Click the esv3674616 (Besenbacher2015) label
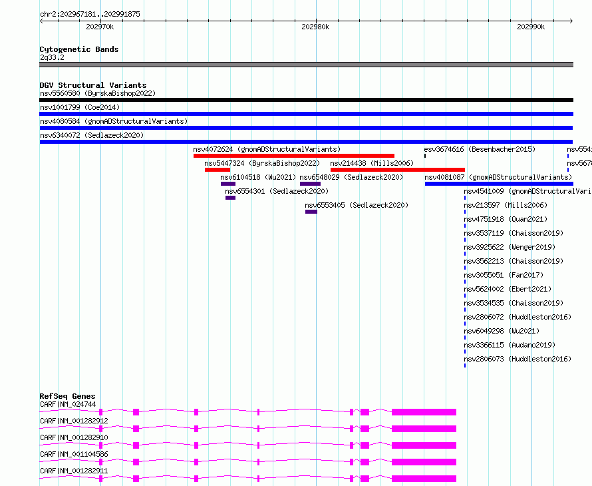The image size is (592, 486). (480, 149)
